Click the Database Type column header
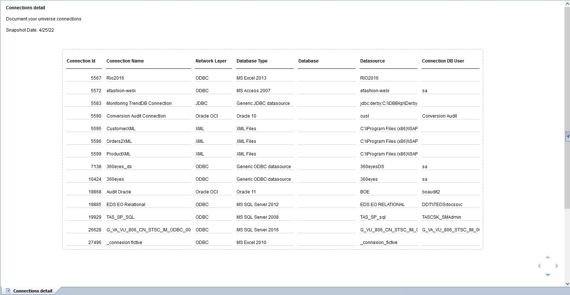 tap(252, 61)
